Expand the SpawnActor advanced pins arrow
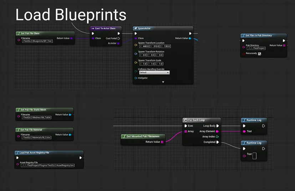 [163, 82]
